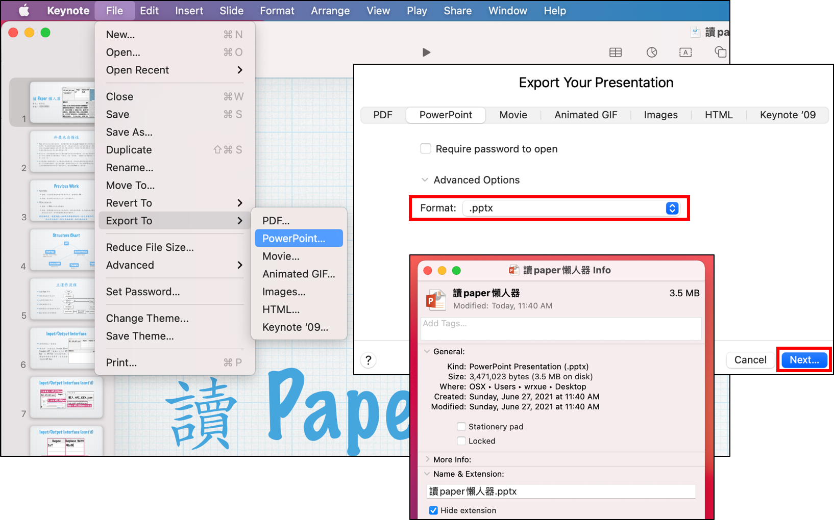Open the Keynote application menu

(68, 11)
